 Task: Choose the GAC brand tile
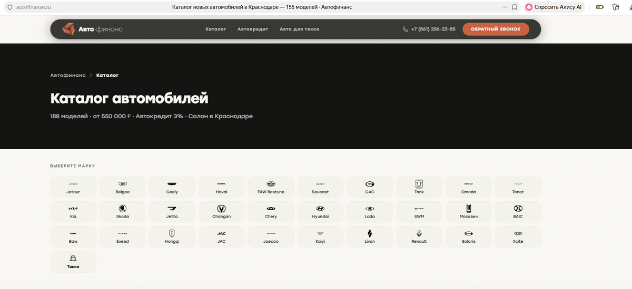pos(370,187)
